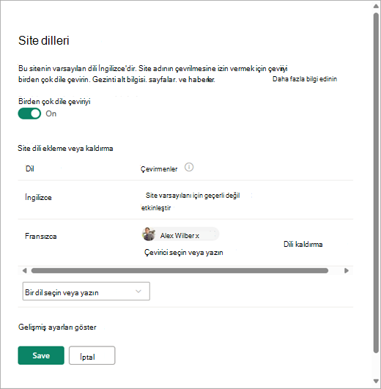The image size is (381, 389).
Task: Click the horizontal scrollbar left arrow
Action: [x=24, y=270]
